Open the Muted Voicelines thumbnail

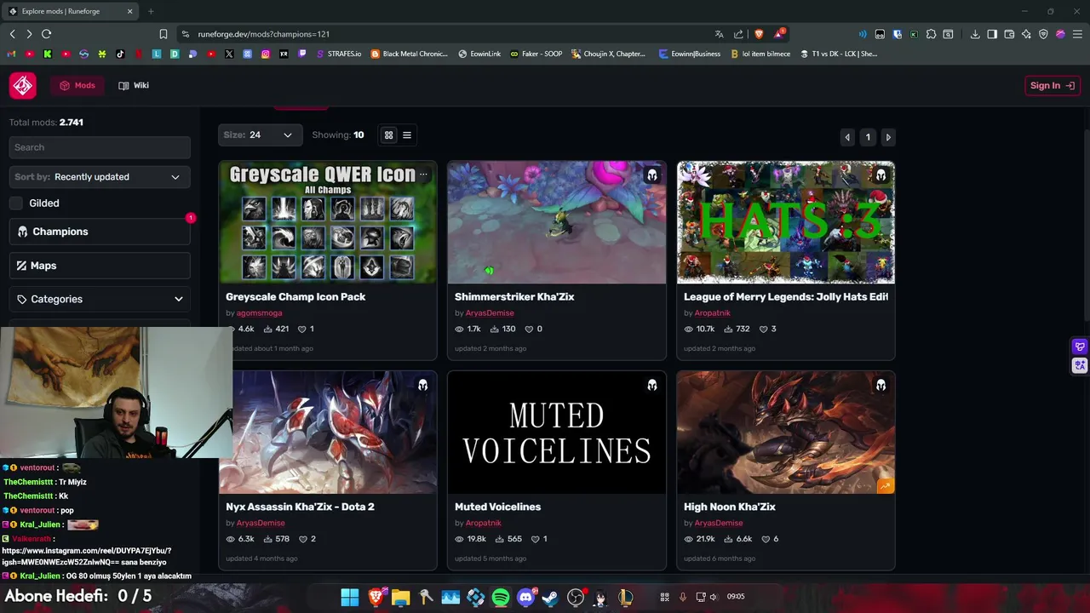tap(557, 433)
